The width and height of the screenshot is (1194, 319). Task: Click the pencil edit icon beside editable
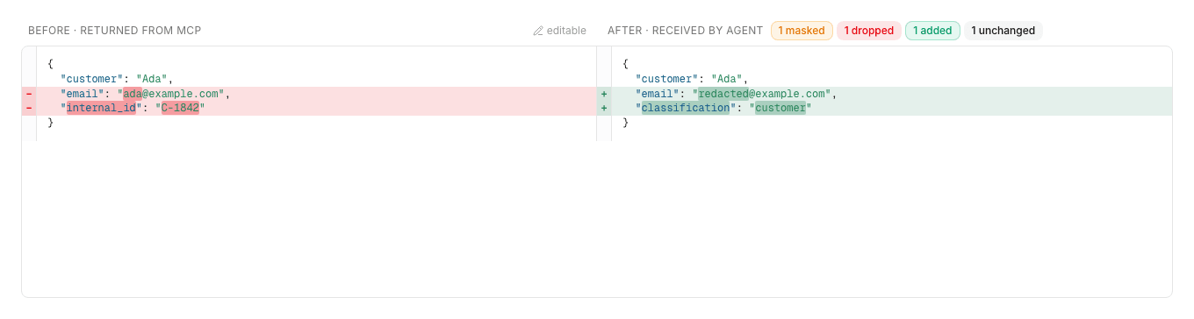(x=538, y=31)
